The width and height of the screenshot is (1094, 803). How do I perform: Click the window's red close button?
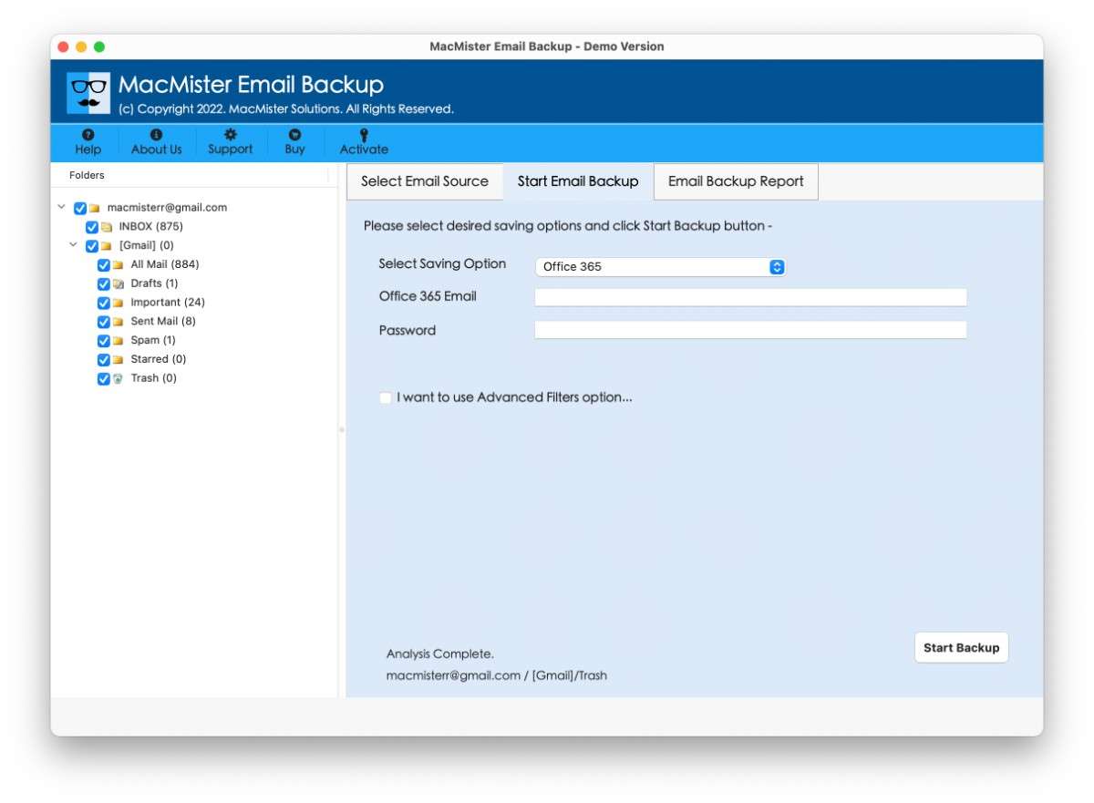pos(63,46)
